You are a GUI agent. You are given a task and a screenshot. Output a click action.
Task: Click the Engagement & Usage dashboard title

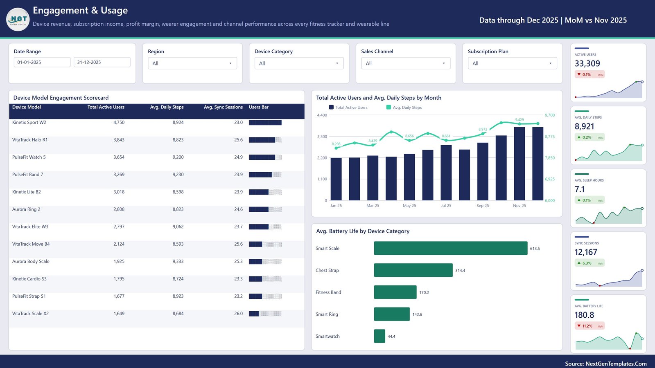click(80, 10)
